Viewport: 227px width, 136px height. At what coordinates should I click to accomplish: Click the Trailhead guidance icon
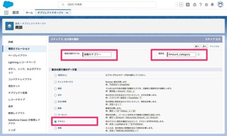click(x=195, y=5)
